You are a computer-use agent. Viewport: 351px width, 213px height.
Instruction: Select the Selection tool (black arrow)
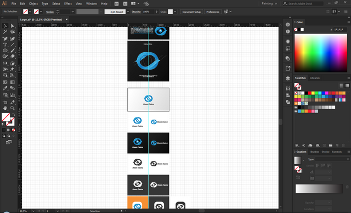(5, 26)
